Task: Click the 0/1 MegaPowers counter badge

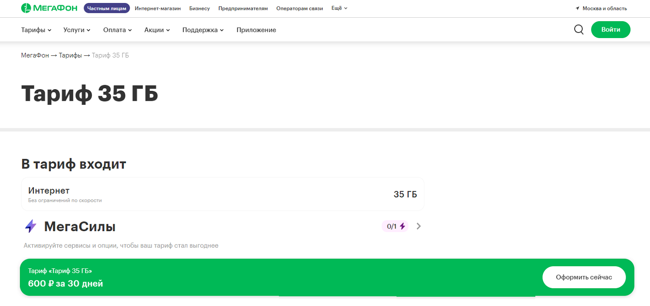Action: 395,226
